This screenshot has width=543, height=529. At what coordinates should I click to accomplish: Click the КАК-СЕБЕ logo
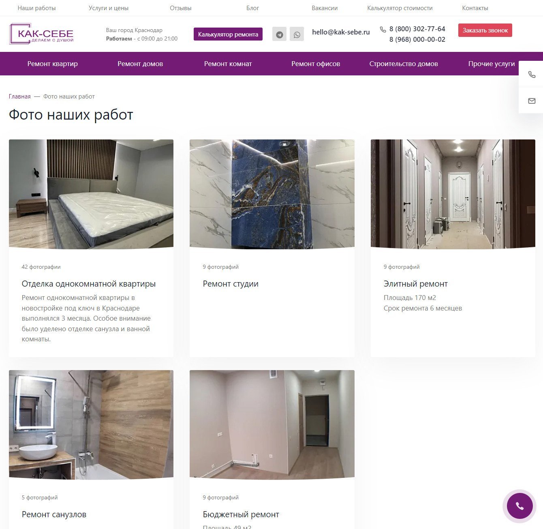point(41,34)
